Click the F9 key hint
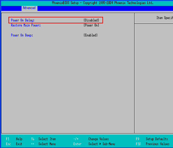 [x=137, y=139]
